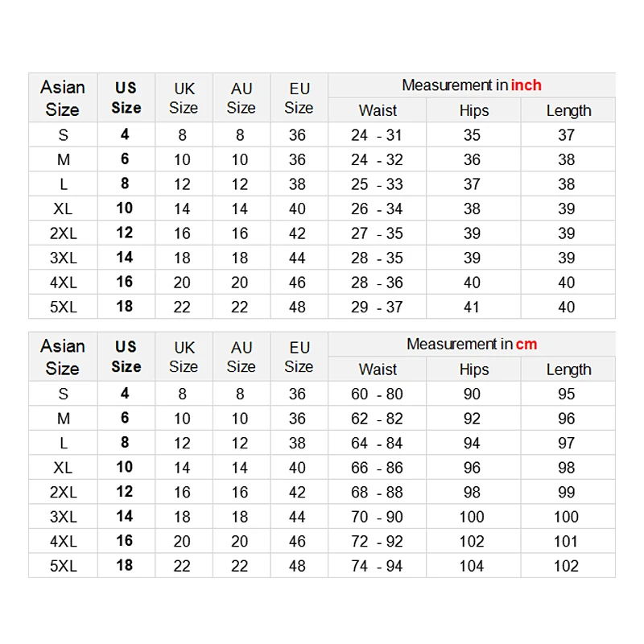Click the 'Measurement in inch' header
Image resolution: width=644 pixels, height=644 pixels.
coord(472,85)
